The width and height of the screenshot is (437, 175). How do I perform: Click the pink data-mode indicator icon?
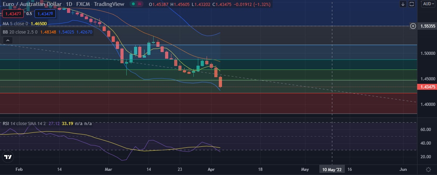tap(140, 4)
